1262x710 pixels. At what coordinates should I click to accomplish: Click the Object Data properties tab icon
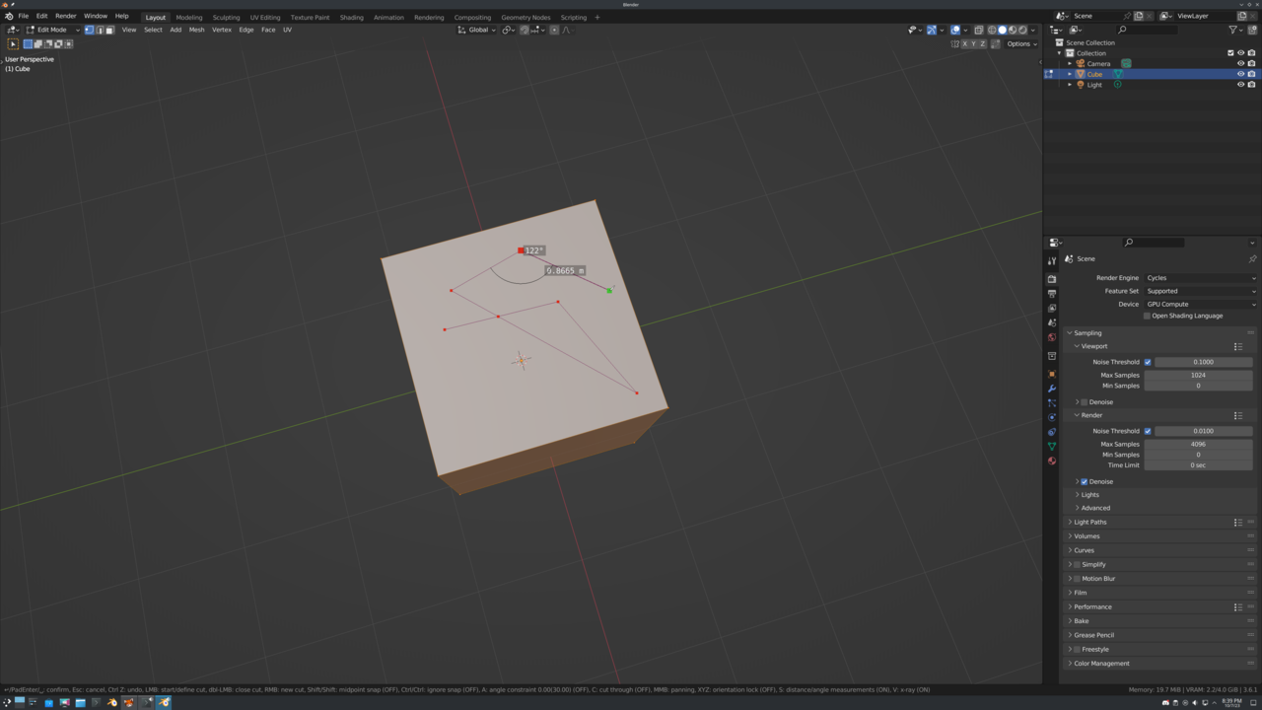(1052, 447)
